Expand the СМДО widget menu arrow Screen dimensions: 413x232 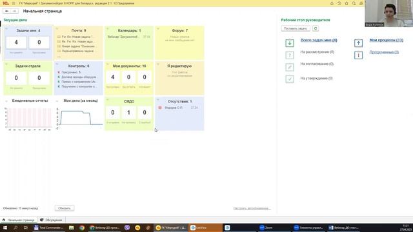(108, 99)
